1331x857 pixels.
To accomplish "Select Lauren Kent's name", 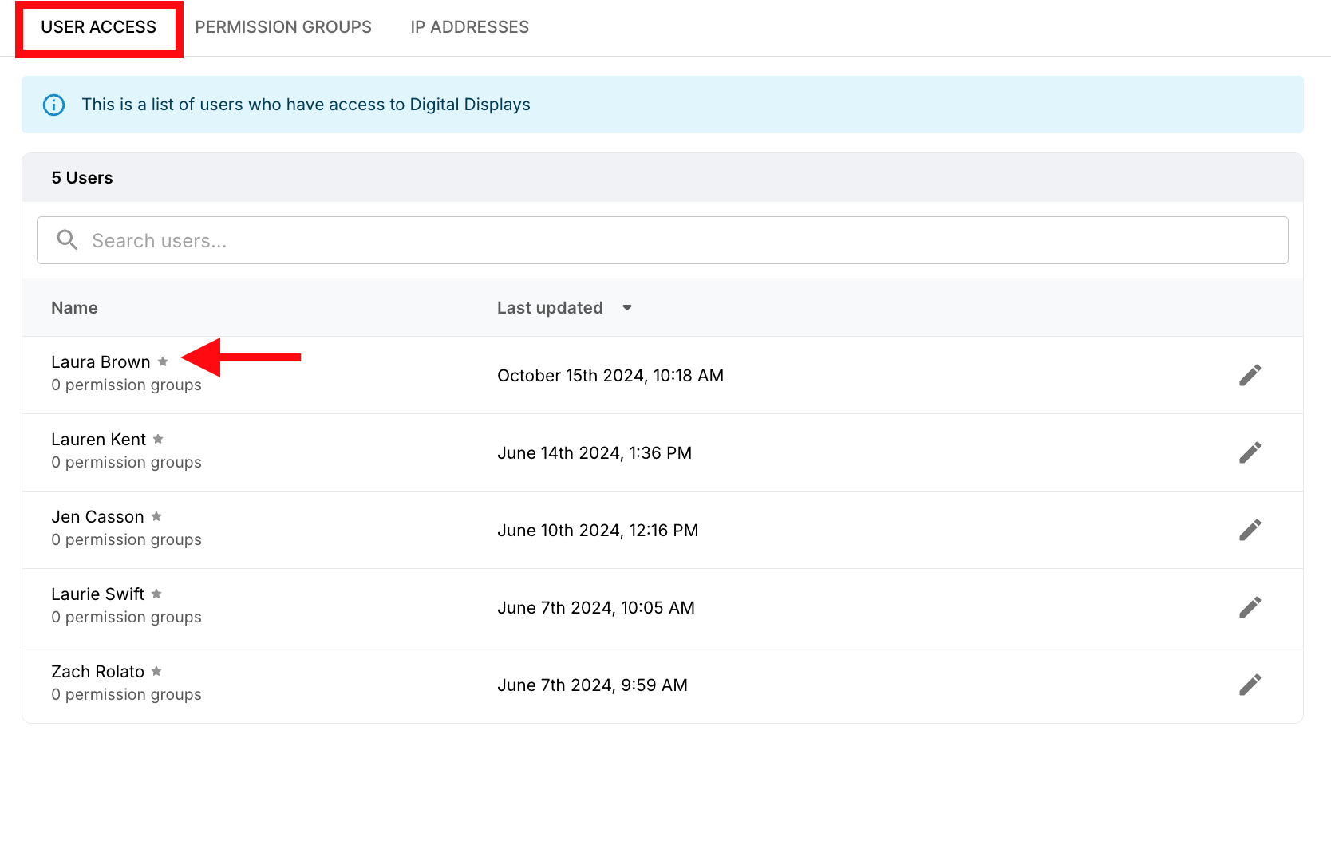I will (x=98, y=440).
